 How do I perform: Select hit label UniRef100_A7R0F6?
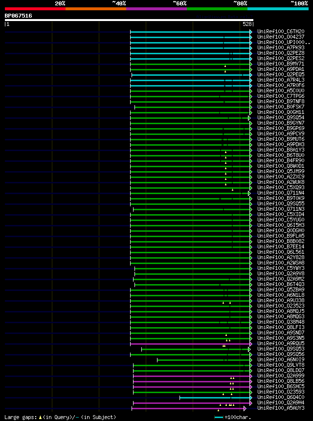(281, 86)
